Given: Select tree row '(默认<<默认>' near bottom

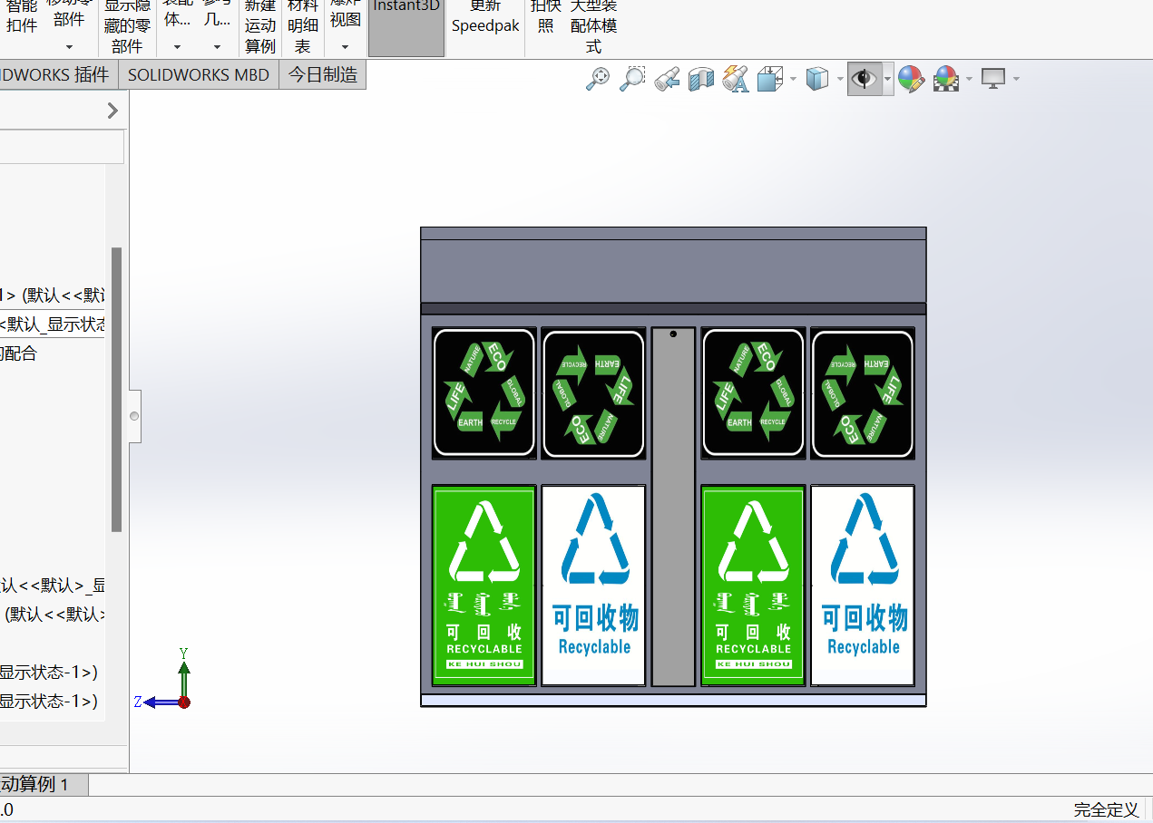Looking at the screenshot, I should (x=54, y=615).
